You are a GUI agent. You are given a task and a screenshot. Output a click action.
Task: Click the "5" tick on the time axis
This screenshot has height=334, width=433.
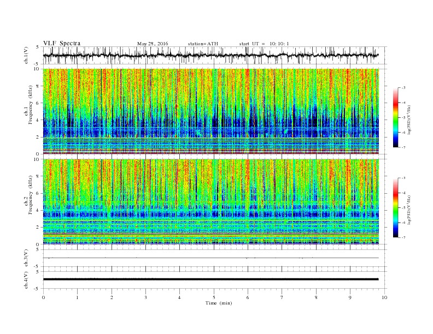pyautogui.click(x=214, y=297)
